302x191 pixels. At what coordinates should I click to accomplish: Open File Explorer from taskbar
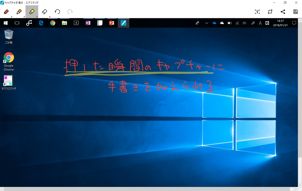click(x=64, y=23)
